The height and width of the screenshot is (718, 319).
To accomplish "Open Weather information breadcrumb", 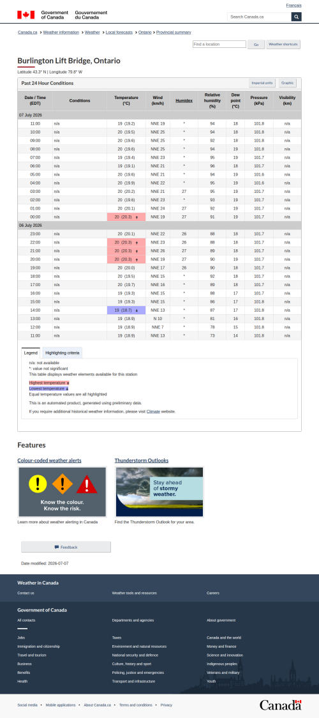I will [61, 33].
